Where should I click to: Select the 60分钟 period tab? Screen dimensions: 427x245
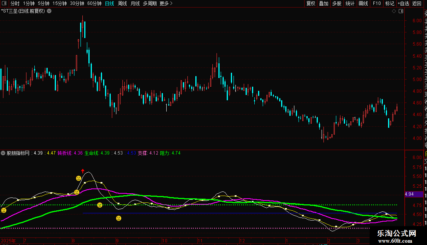click(x=94, y=3)
